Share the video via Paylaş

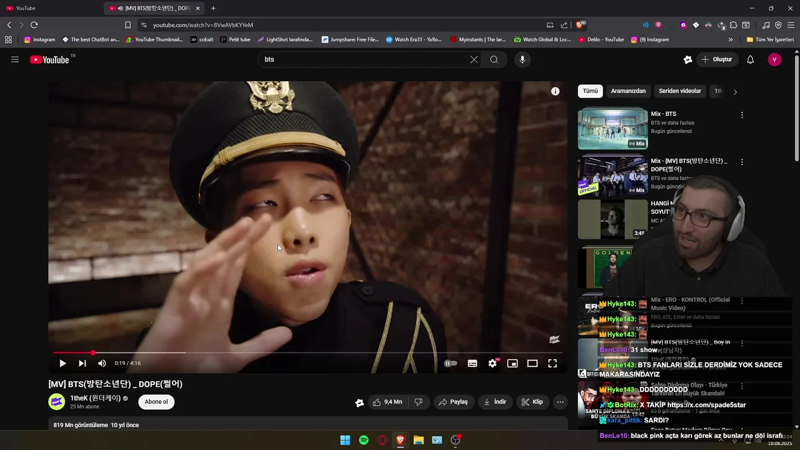pyautogui.click(x=453, y=402)
